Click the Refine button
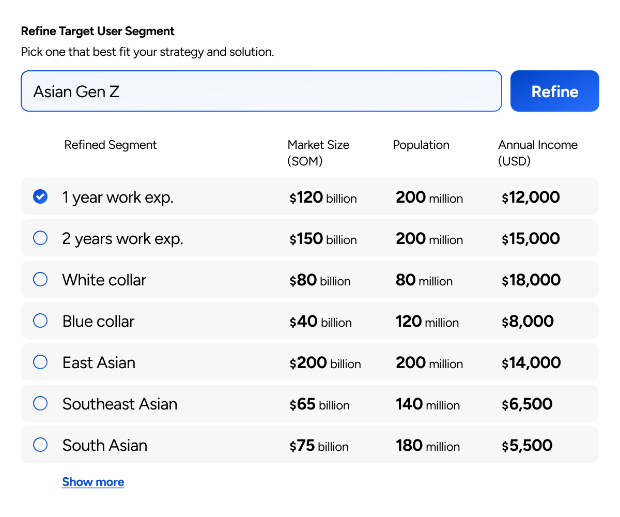 pos(554,91)
